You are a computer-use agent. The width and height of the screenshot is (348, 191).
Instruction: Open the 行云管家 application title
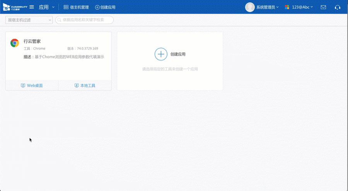(x=32, y=41)
